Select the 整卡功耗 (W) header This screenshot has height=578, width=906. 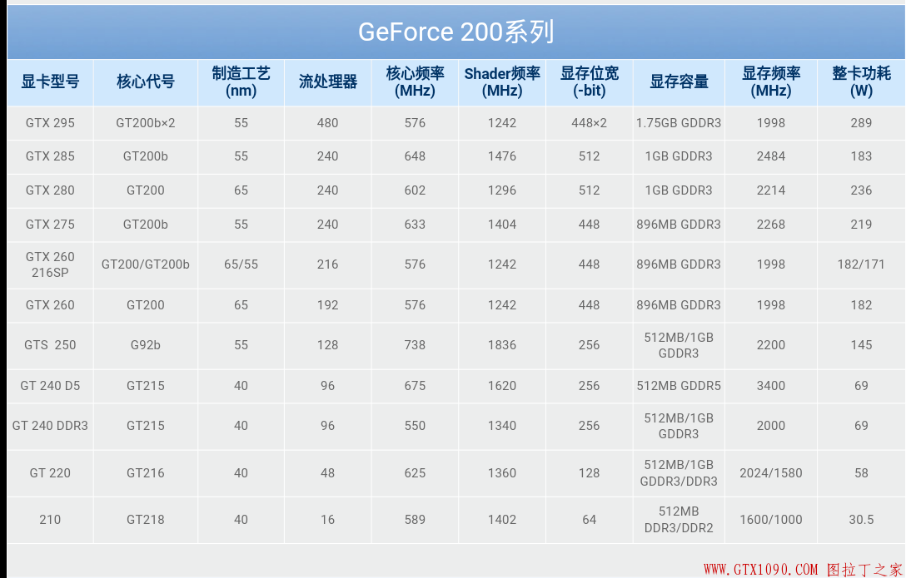point(861,82)
